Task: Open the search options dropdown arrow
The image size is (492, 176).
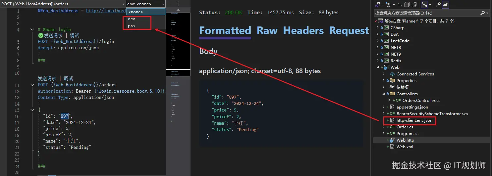Action: pyautogui.click(x=487, y=13)
